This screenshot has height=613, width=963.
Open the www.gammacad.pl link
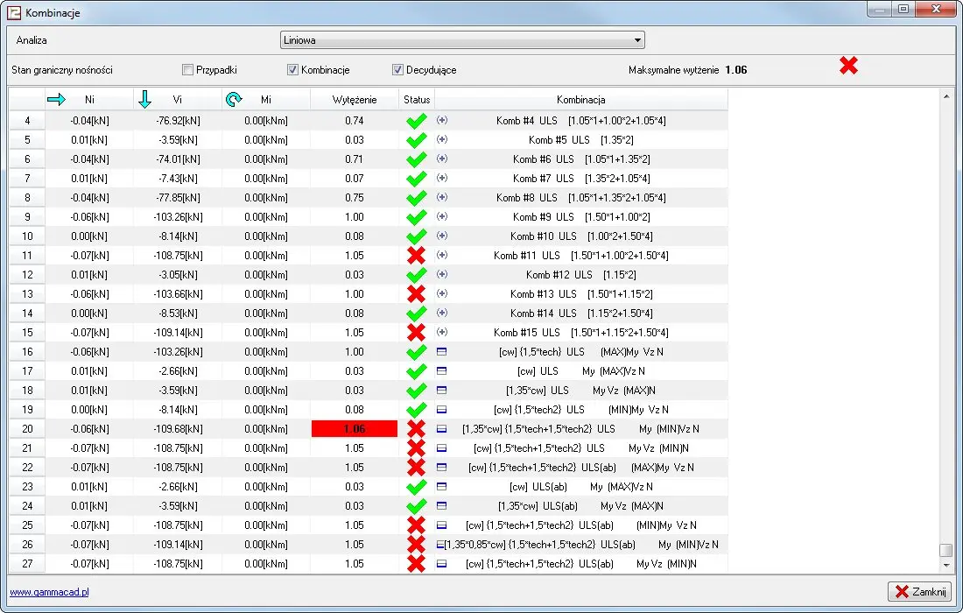(x=49, y=592)
